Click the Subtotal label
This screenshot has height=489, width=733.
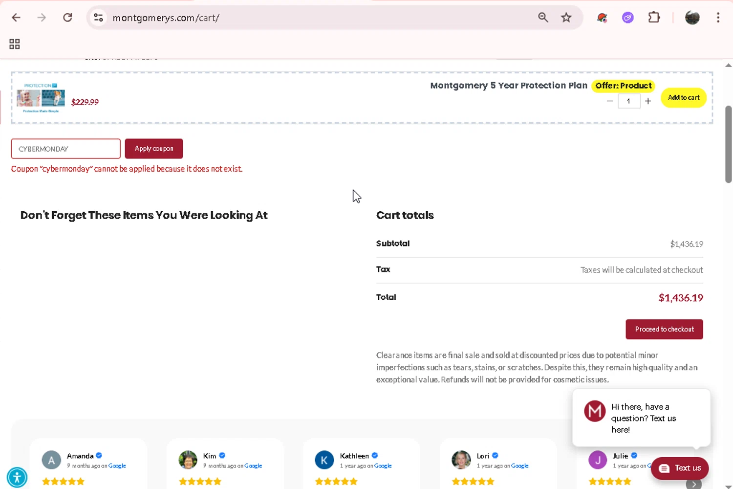tap(393, 244)
